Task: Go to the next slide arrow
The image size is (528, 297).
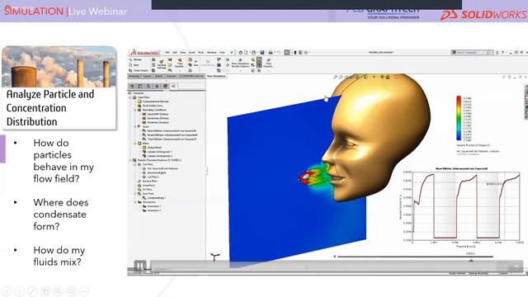Action: (19, 291)
